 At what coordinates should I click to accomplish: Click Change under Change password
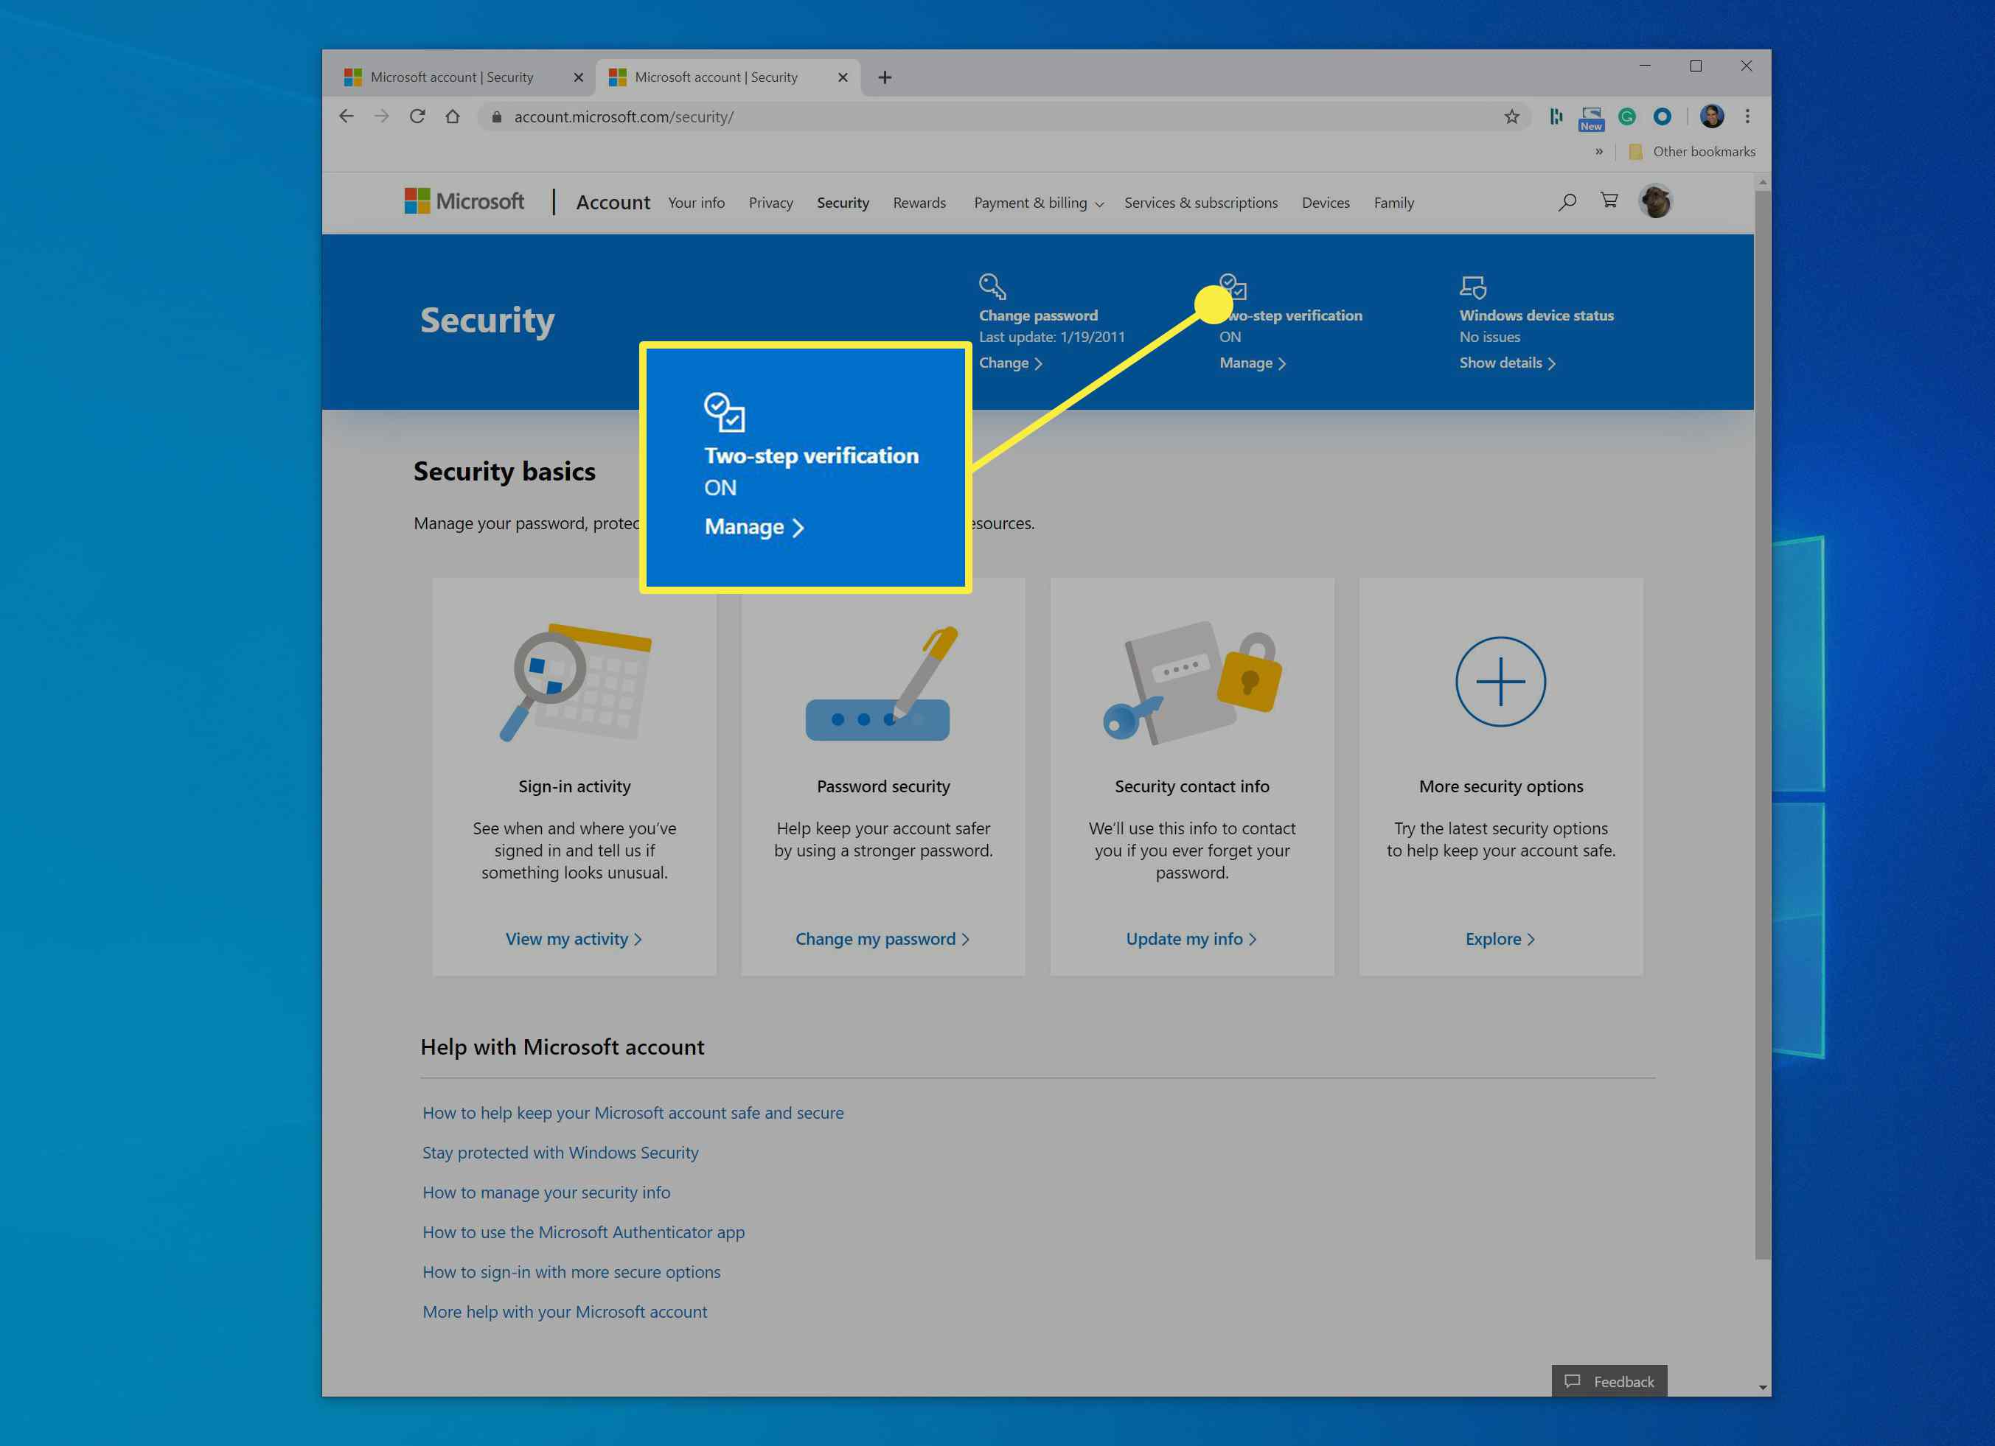click(x=1011, y=363)
